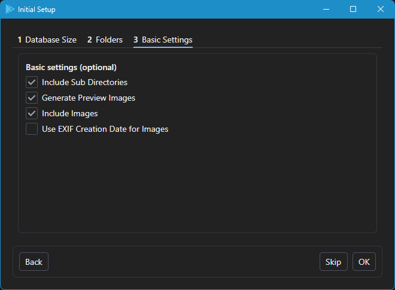This screenshot has width=395, height=290.
Task: Close the Initial Setup dialog
Action: click(381, 9)
